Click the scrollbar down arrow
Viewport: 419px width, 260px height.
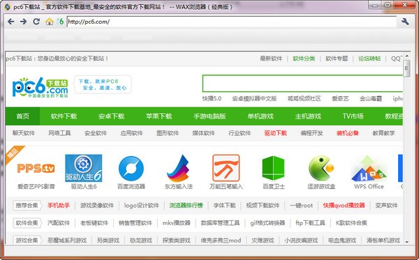tap(406, 242)
